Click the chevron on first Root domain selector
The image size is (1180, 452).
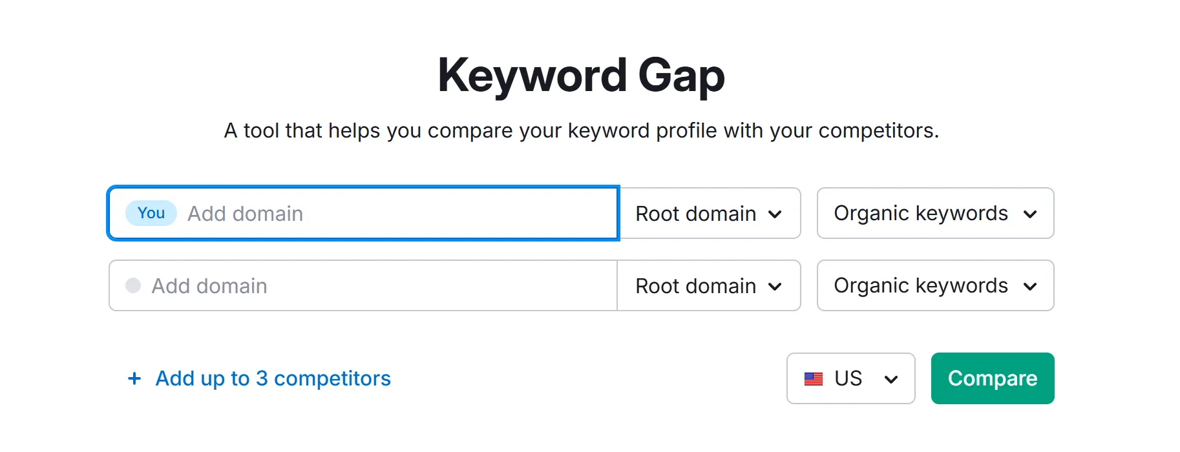(775, 214)
